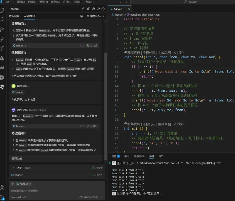This screenshot has width=235, height=201.
Task: Click 生成单测 above hanoi function
Action: pyautogui.click(x=164, y=53)
